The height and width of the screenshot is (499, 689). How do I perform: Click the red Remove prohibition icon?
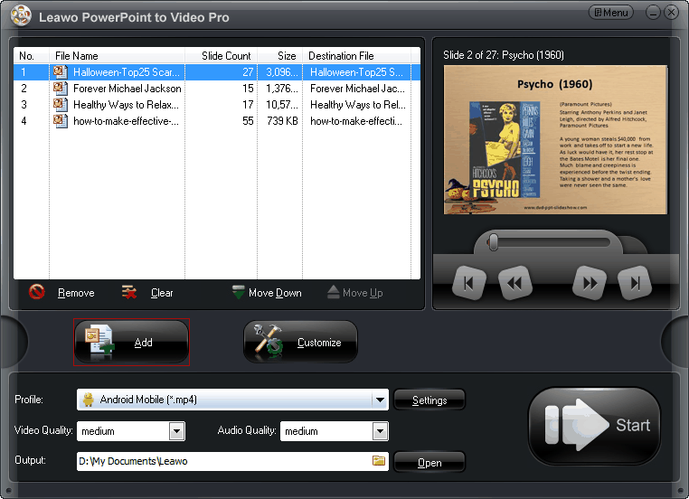point(37,292)
